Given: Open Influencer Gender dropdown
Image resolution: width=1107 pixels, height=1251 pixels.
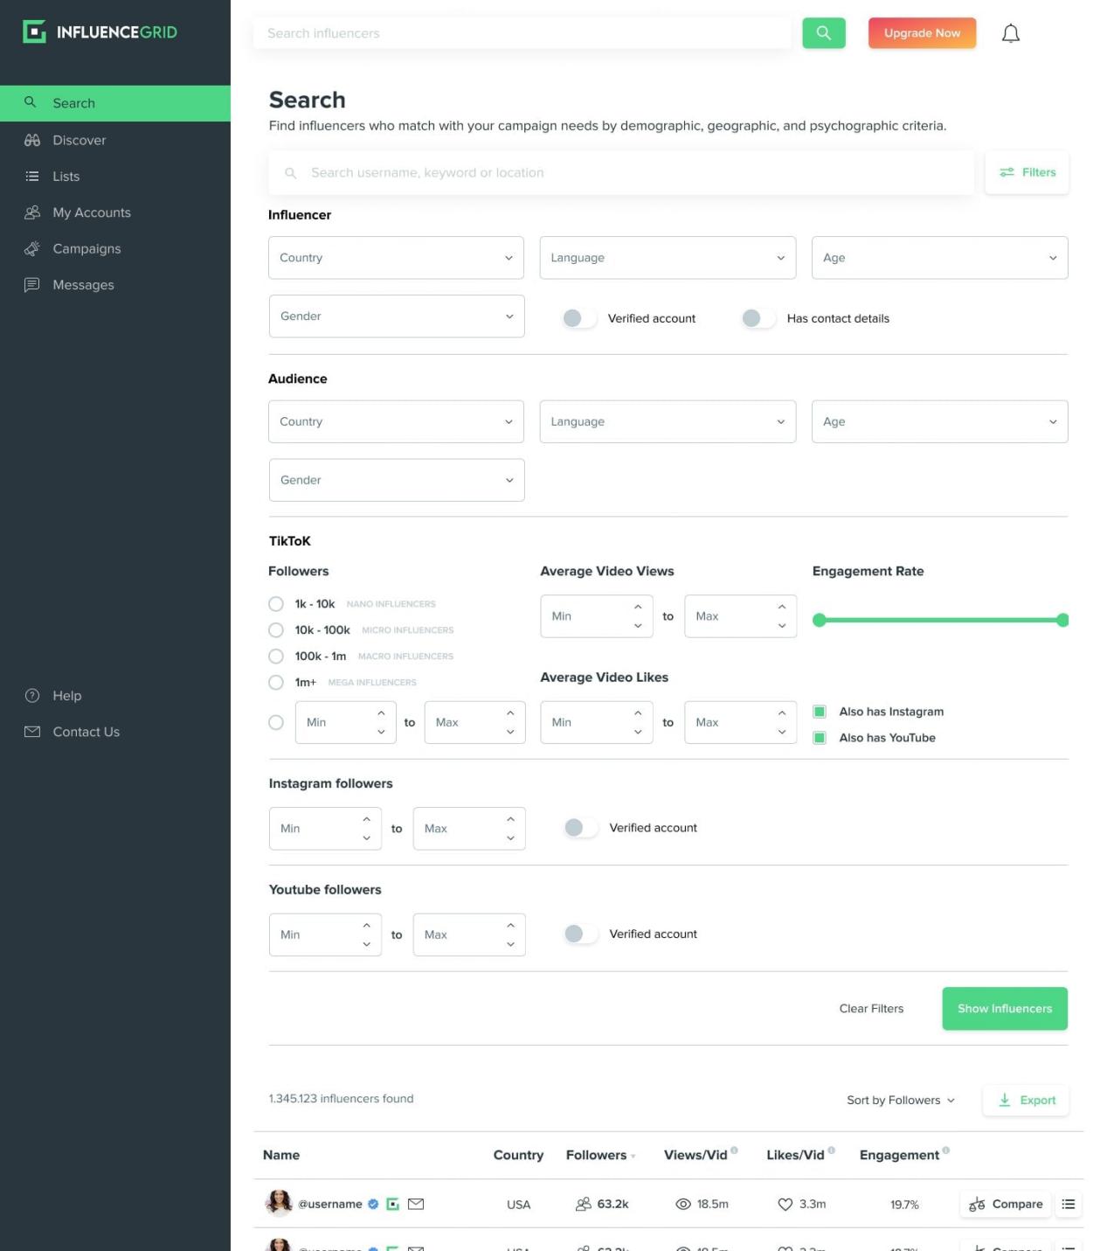Looking at the screenshot, I should tap(397, 316).
